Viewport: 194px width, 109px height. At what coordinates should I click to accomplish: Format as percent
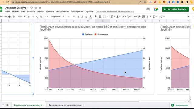click(33, 17)
